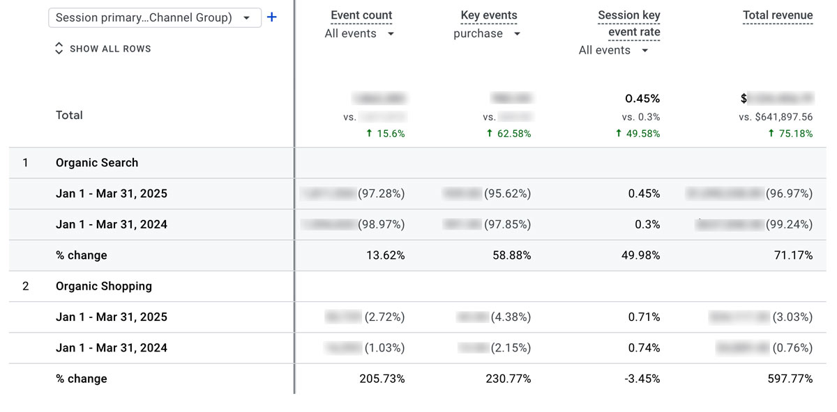
Task: Click the green arrow beside 62.58%
Action: tap(490, 133)
